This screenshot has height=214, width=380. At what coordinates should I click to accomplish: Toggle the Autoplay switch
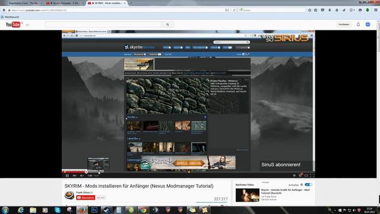[308, 185]
